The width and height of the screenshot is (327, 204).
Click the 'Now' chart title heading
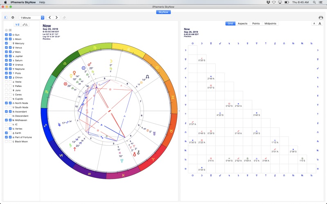point(47,26)
